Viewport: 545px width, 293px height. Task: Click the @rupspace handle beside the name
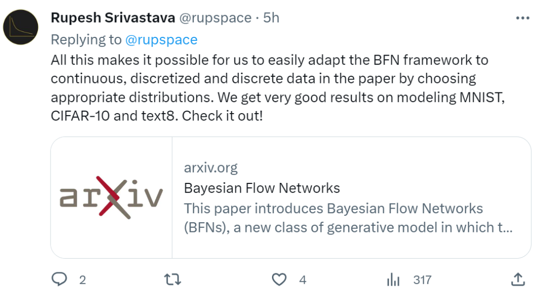click(x=215, y=18)
